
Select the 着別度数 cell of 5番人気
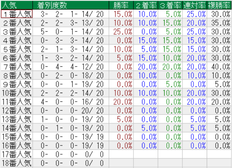click(72, 49)
